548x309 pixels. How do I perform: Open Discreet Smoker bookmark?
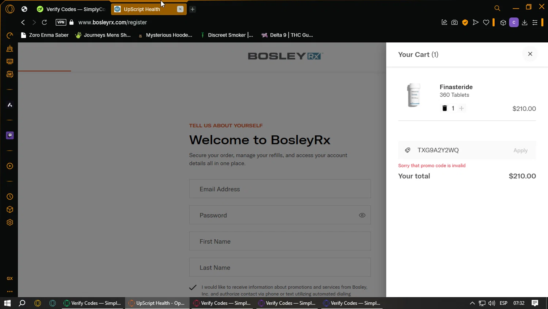pos(227,35)
